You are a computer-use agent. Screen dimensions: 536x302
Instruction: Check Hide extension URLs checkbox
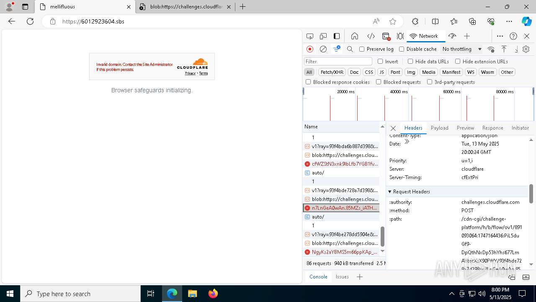(x=458, y=61)
